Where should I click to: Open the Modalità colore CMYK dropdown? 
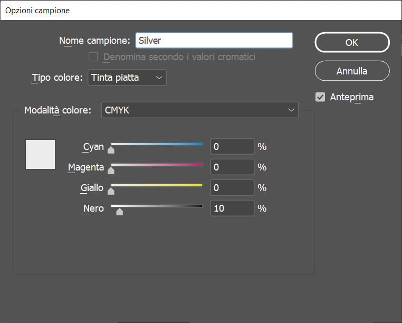pyautogui.click(x=200, y=110)
